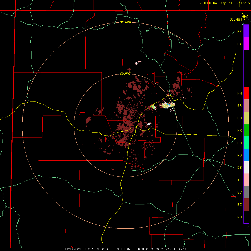Image resolution: width=251 pixels, height=251 pixels.
Task: Select the WS wet snow blue swatch
Action: click(246, 155)
